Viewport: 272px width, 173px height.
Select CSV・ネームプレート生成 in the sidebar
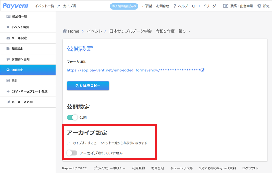coord(28,91)
